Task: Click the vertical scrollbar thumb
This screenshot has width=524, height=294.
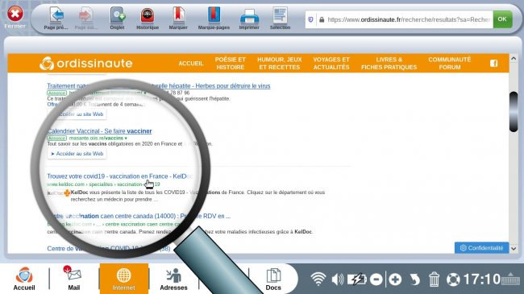Action: (x=514, y=112)
